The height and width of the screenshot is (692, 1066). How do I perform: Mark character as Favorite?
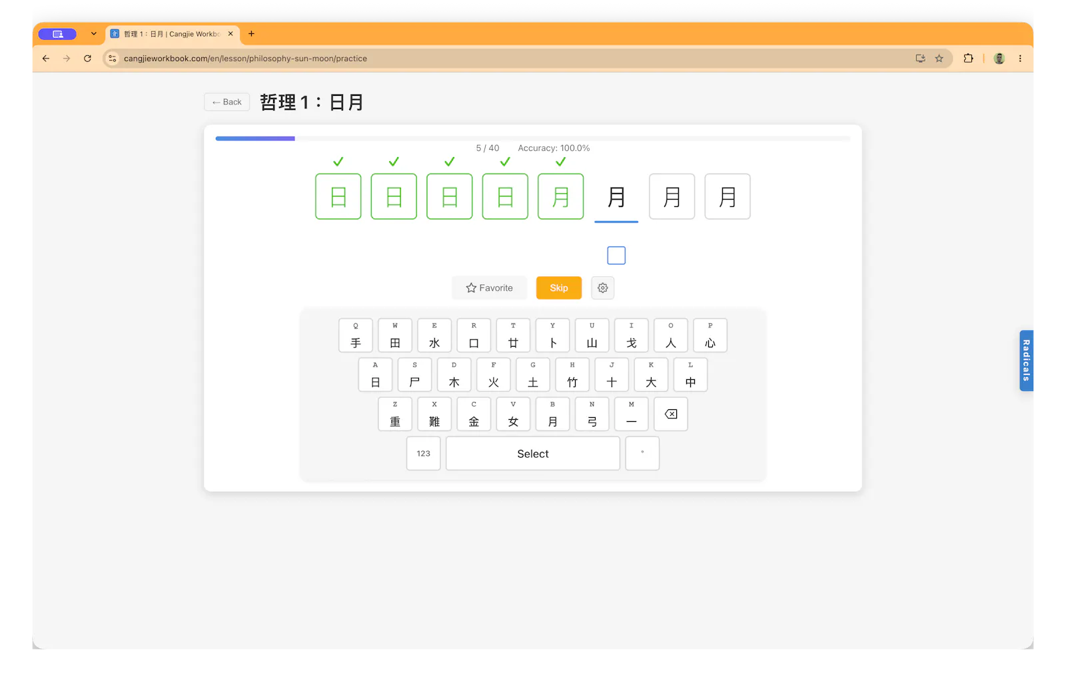point(489,288)
